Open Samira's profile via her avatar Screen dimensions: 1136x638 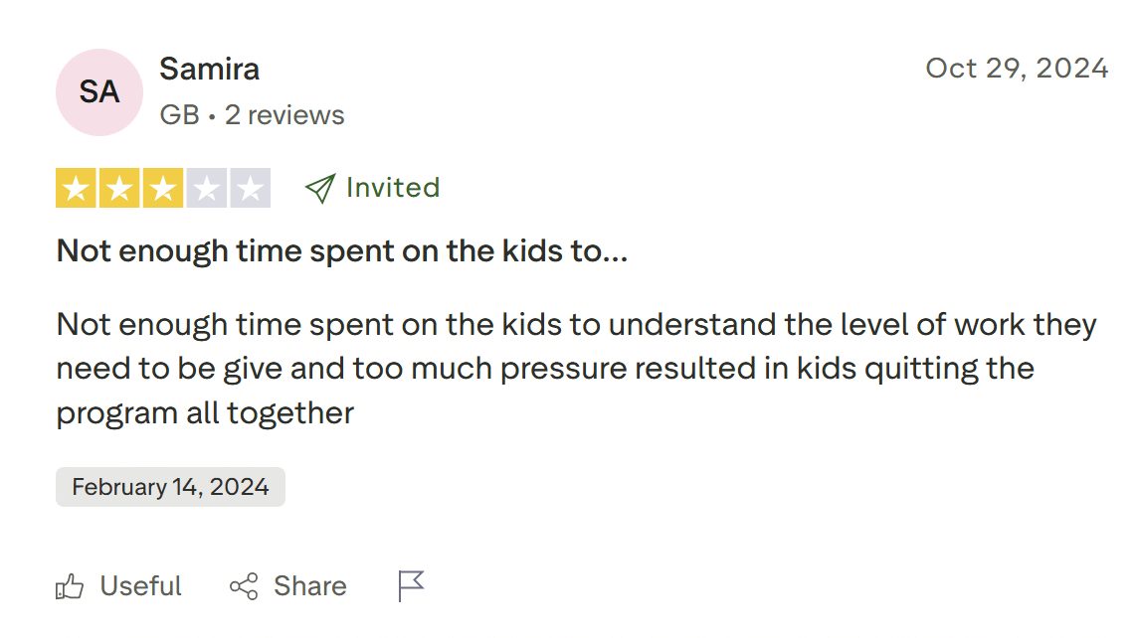tap(98, 91)
